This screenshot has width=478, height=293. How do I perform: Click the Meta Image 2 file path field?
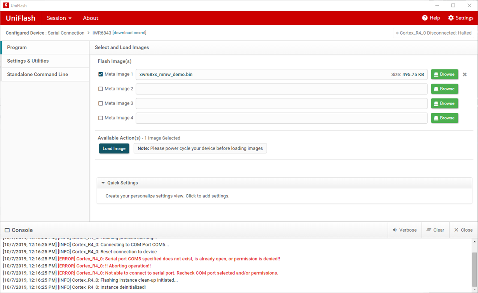click(281, 89)
